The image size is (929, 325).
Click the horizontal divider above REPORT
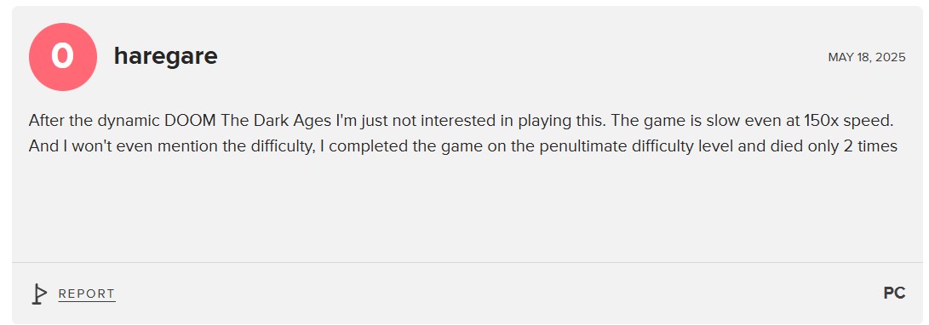point(467,262)
